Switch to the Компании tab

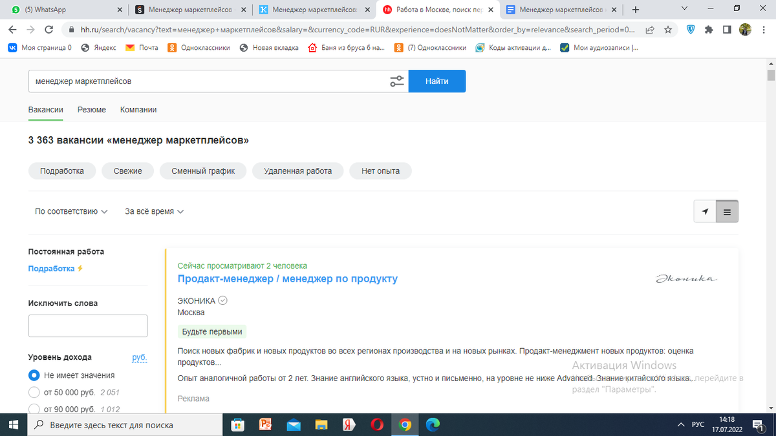(138, 110)
